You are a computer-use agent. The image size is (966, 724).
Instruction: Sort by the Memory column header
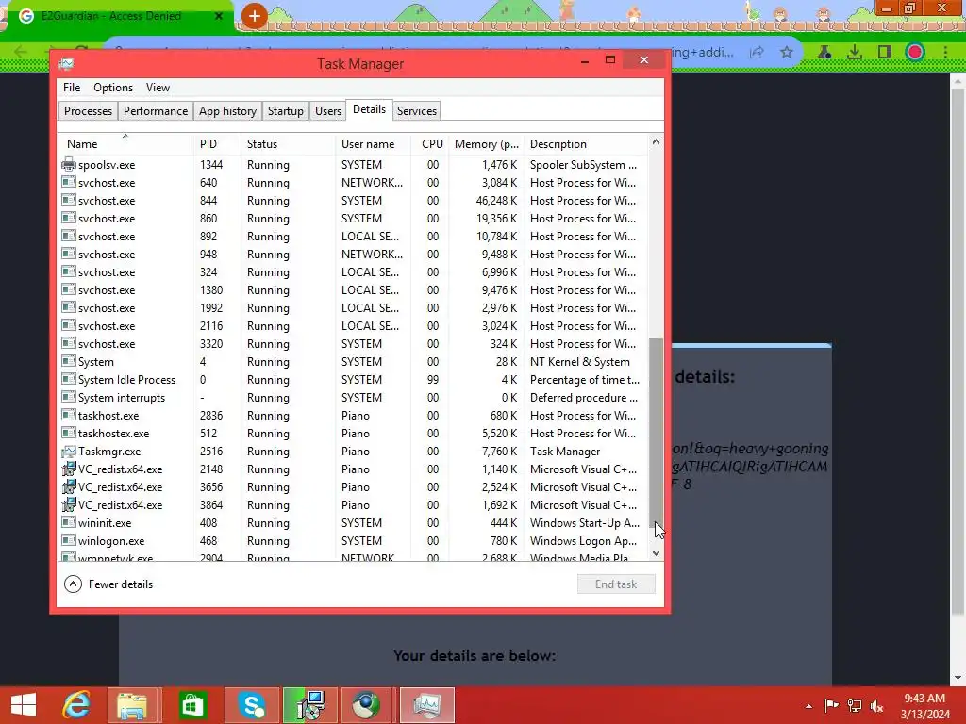[487, 144]
